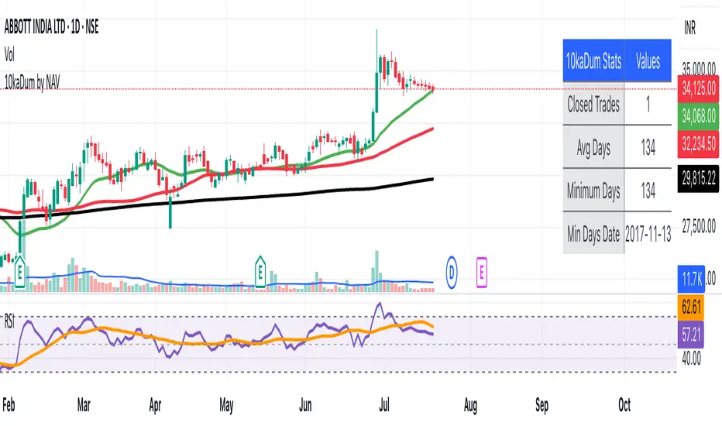Click the 40.00 RSI axis label

point(691,359)
